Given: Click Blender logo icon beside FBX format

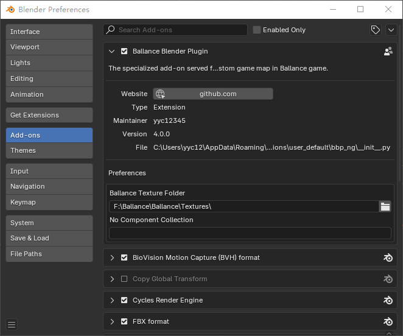Looking at the screenshot, I should (388, 322).
